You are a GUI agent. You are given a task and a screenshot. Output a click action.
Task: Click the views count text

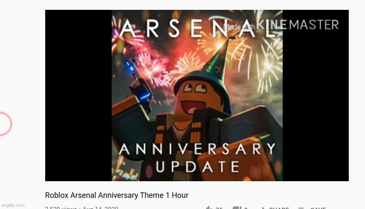pyautogui.click(x=61, y=208)
